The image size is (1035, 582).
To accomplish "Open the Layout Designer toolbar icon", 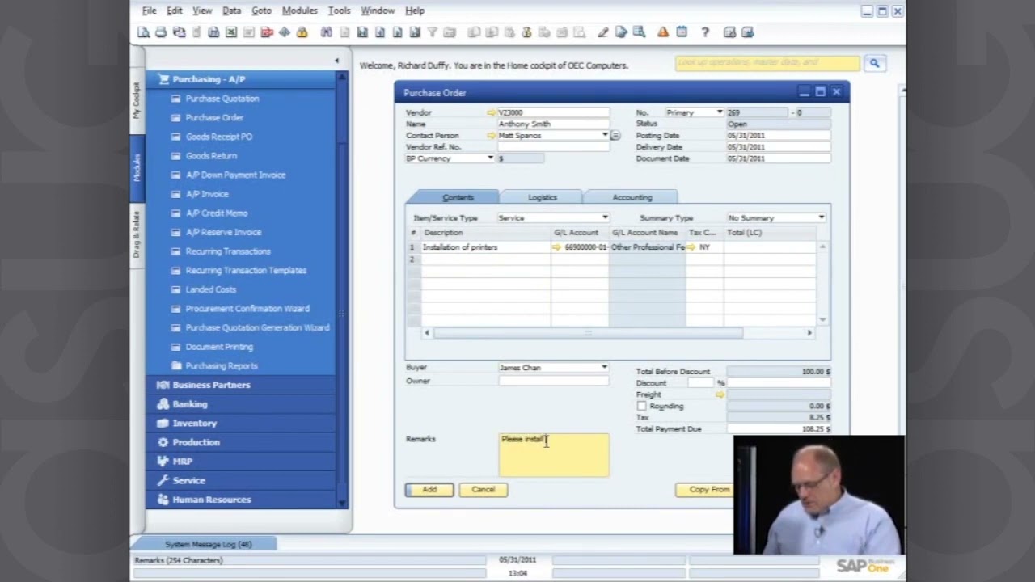I will pos(621,32).
